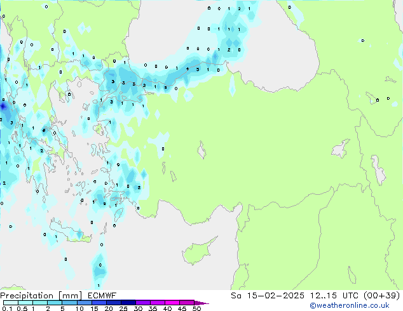Click the legend label 25
Screen dimensions: 403x311
[x=123, y=308]
